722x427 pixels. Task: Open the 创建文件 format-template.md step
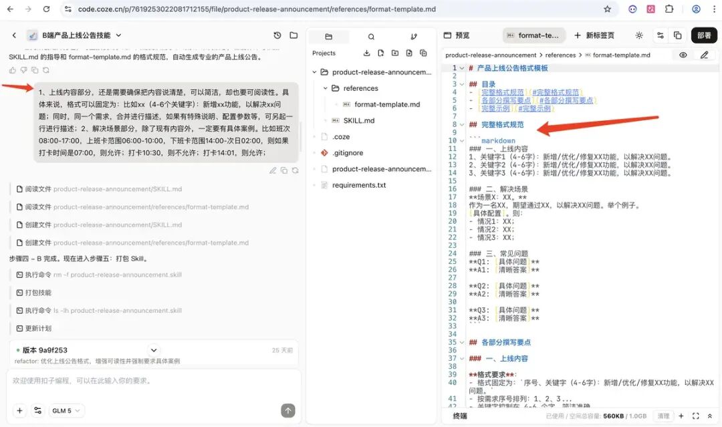(x=132, y=243)
